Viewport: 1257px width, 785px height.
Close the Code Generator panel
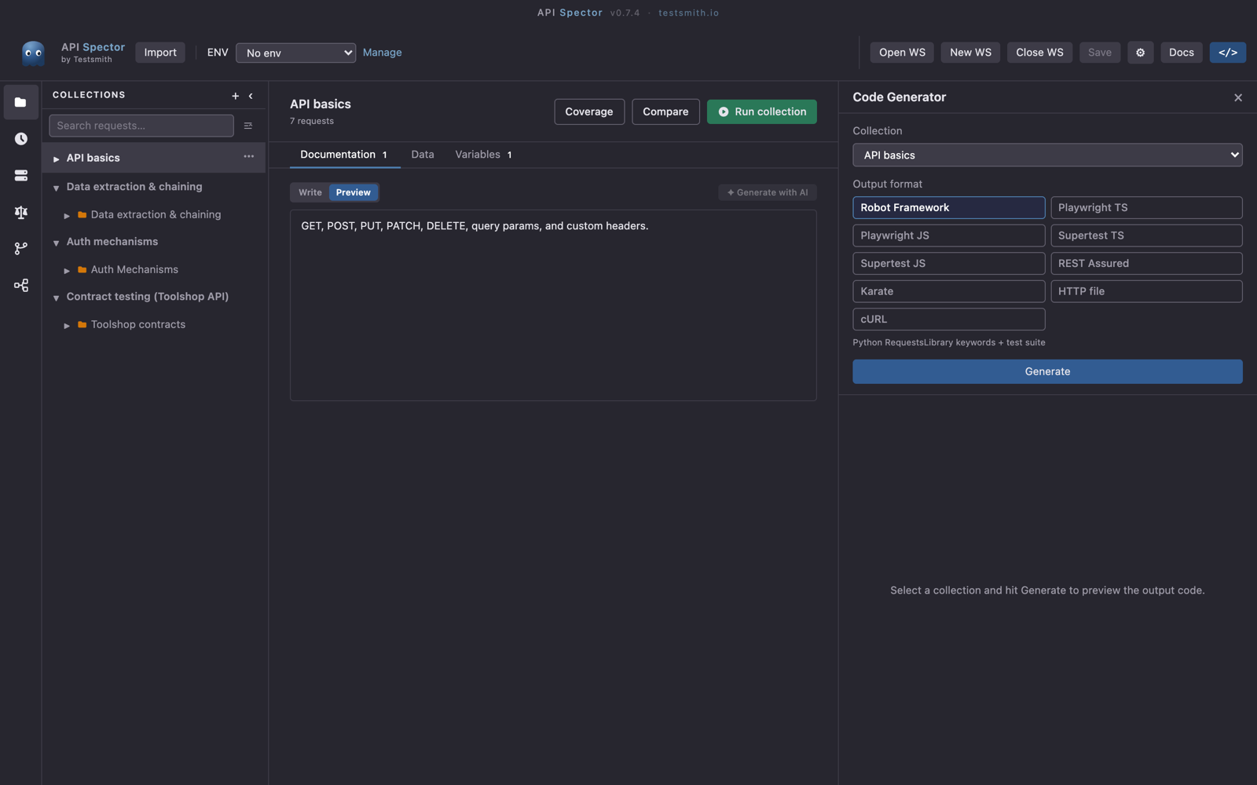pos(1238,97)
